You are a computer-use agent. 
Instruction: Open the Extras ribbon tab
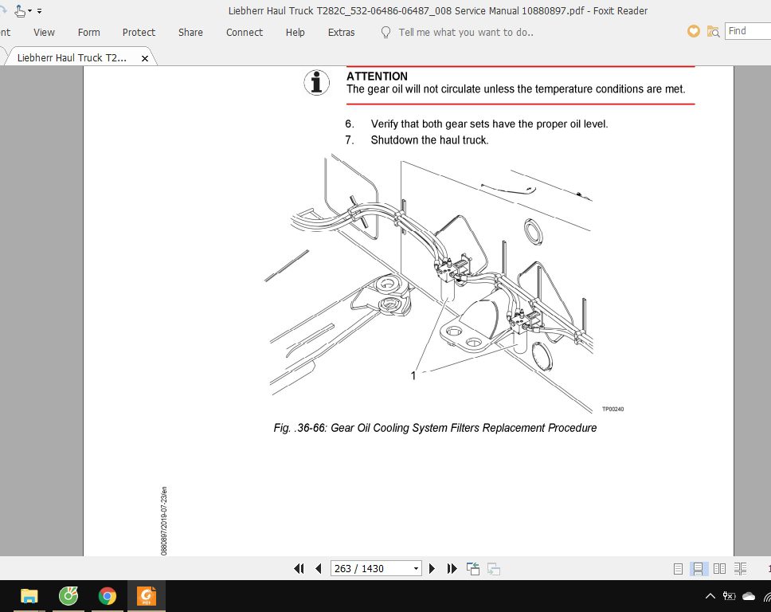[341, 33]
